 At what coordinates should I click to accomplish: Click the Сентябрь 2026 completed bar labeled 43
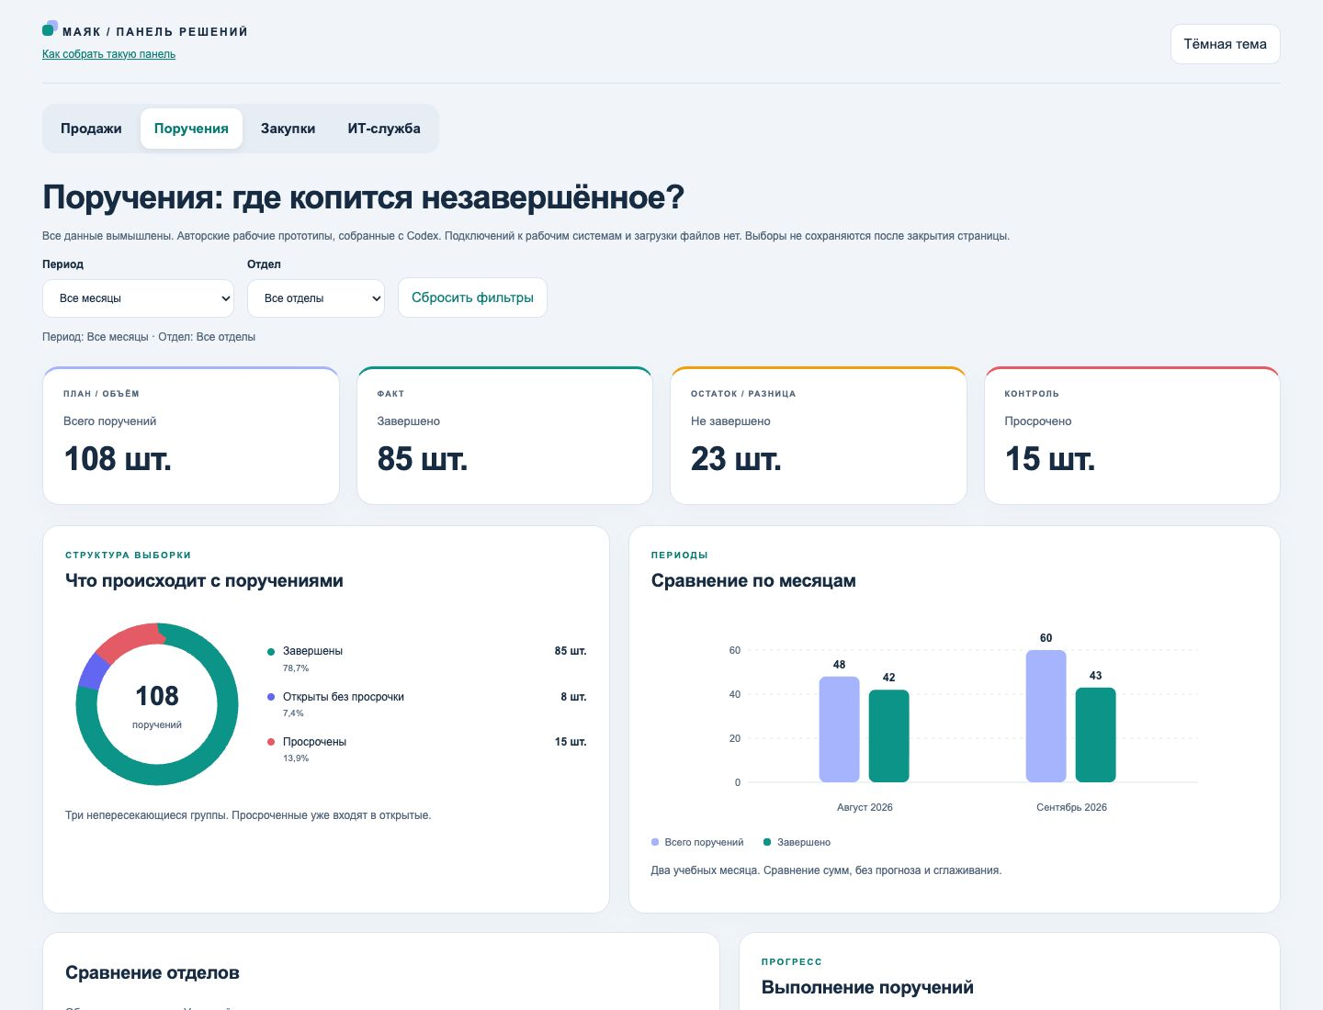click(1095, 735)
